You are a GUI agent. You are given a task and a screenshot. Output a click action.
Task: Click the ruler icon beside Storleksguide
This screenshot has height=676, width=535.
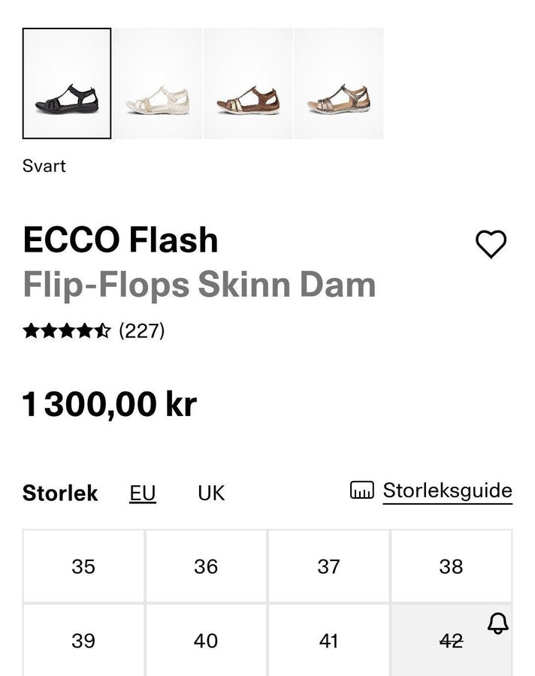[362, 490]
